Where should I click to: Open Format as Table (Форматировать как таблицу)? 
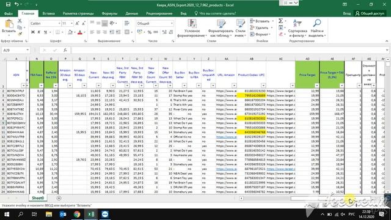click(x=221, y=28)
